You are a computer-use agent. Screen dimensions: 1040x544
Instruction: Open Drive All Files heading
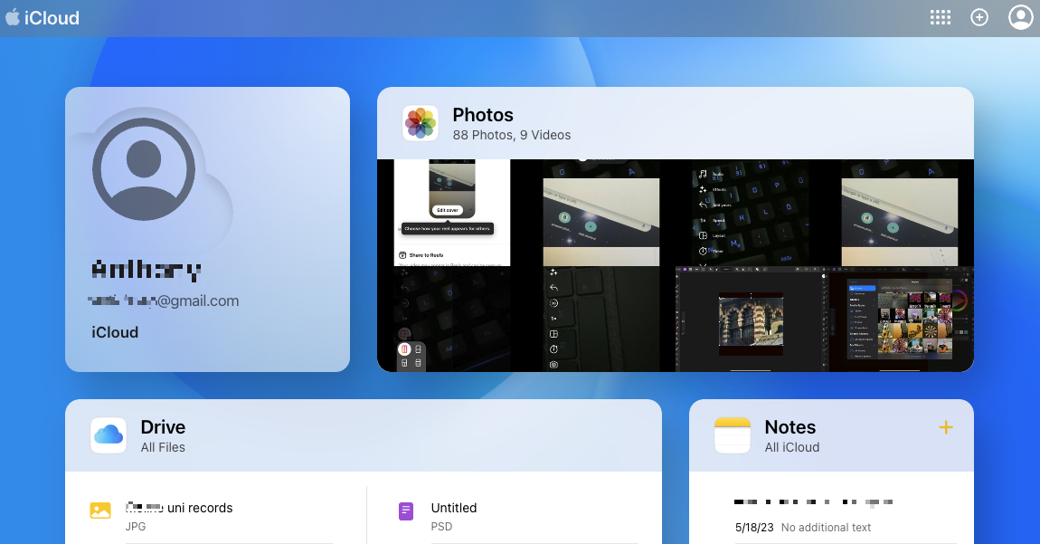pyautogui.click(x=163, y=435)
